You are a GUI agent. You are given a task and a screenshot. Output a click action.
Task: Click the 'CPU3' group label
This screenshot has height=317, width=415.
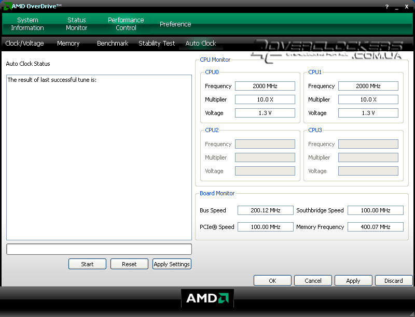(315, 130)
